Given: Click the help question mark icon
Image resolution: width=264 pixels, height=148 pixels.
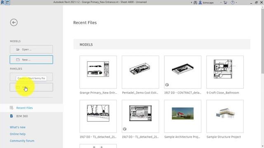Looking at the screenshot, I should [233, 2].
